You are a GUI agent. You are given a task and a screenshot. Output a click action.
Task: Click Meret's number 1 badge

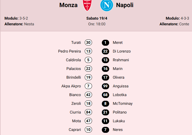point(105,42)
